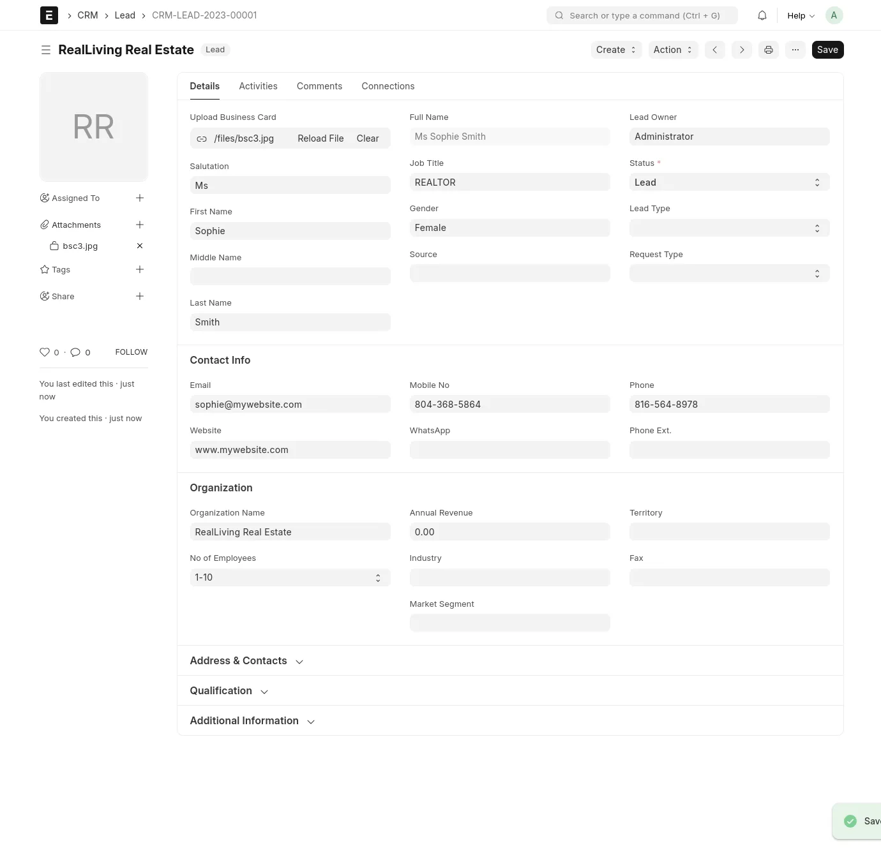Click the First Name field
Screen dimensions: 881x848
[290, 231]
